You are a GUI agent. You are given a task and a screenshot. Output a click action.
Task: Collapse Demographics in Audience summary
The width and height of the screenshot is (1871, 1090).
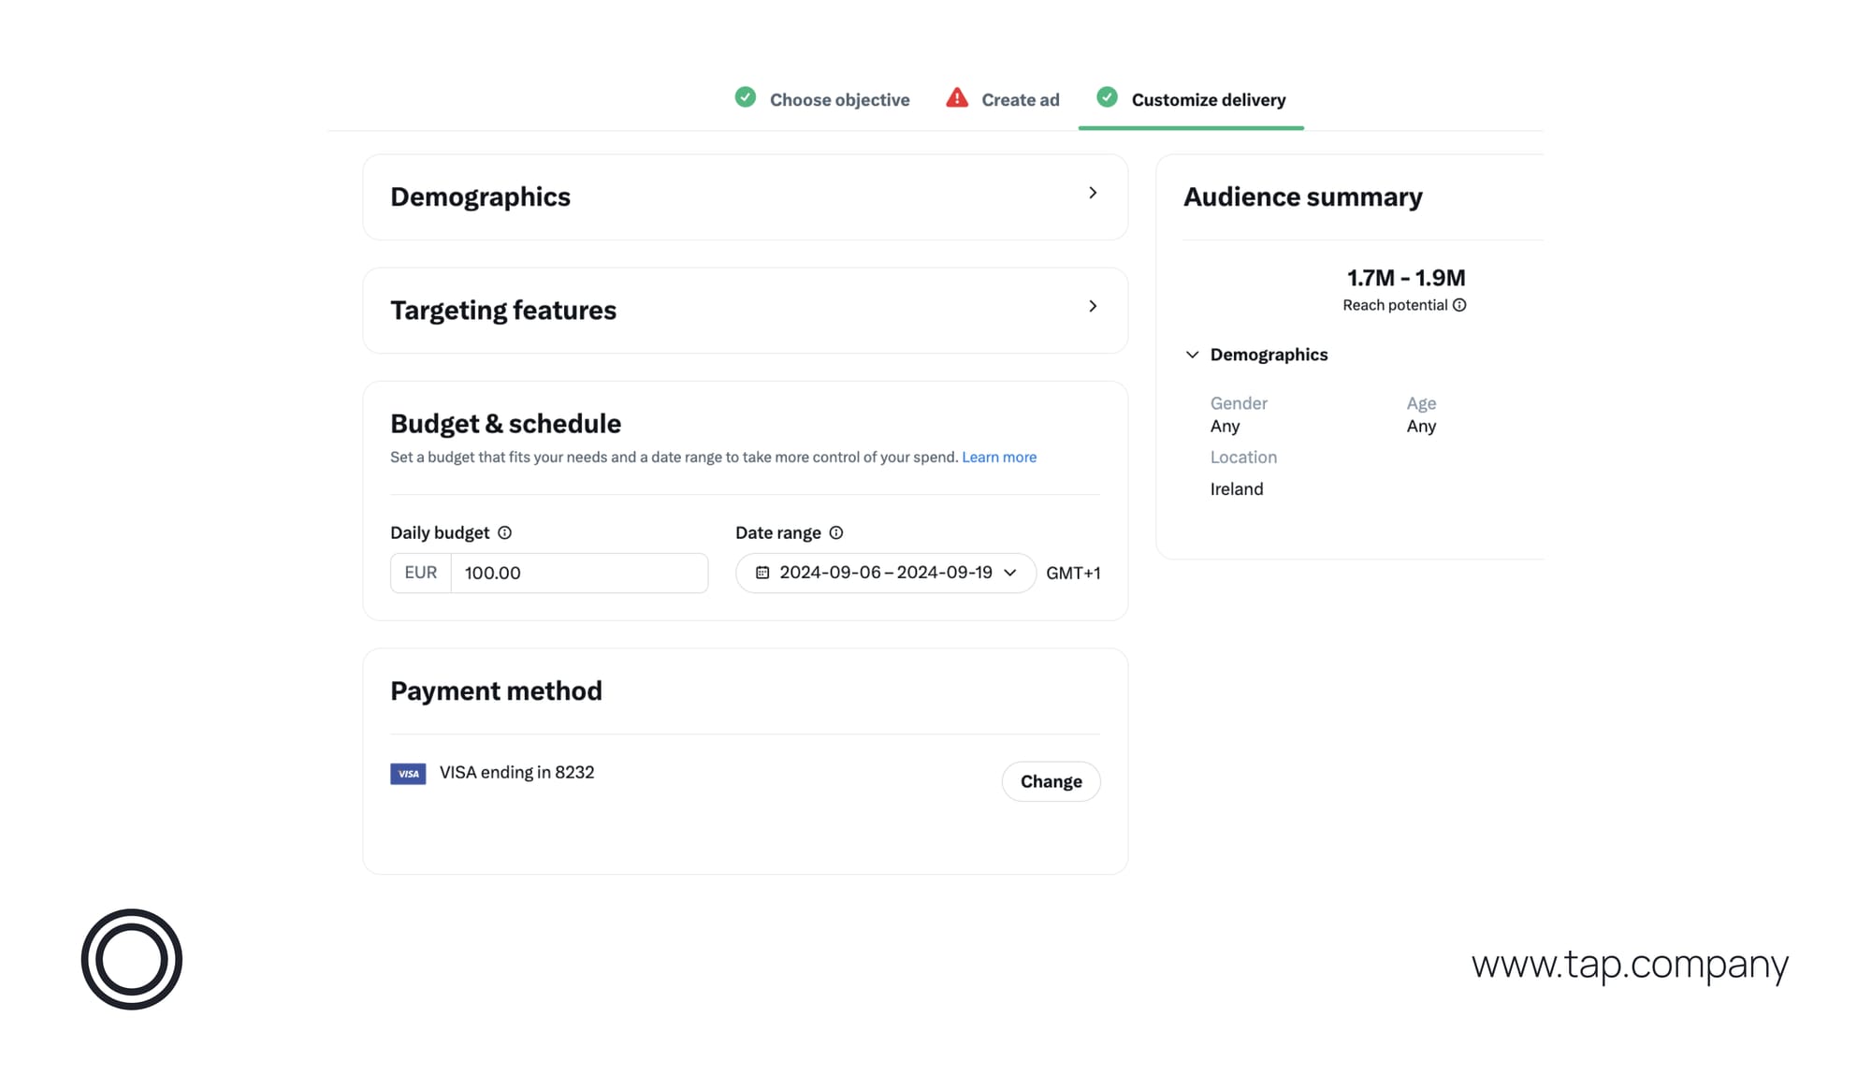tap(1193, 354)
